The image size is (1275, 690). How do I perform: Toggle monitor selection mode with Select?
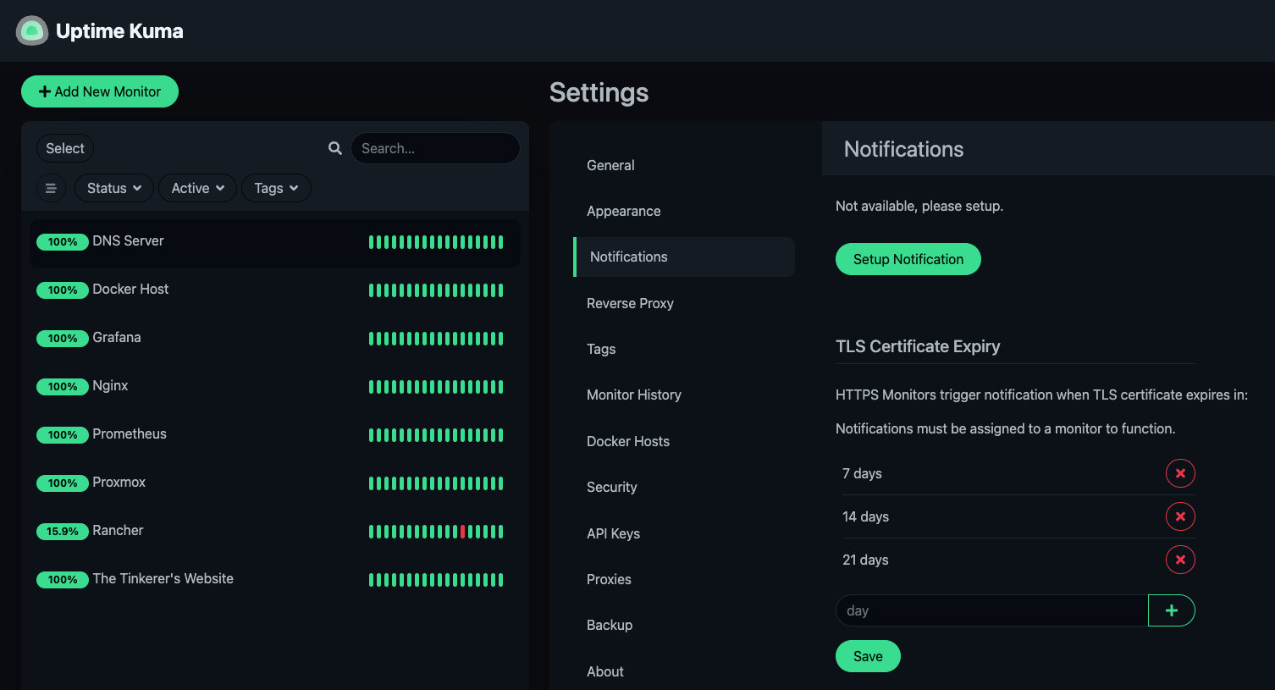pos(65,148)
